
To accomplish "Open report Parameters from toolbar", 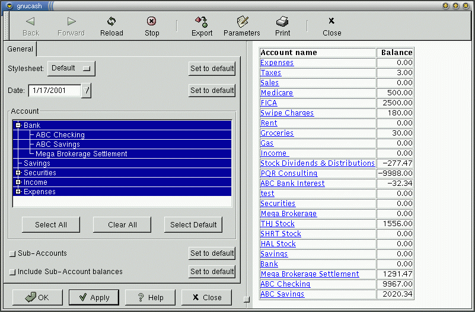I will point(242,21).
